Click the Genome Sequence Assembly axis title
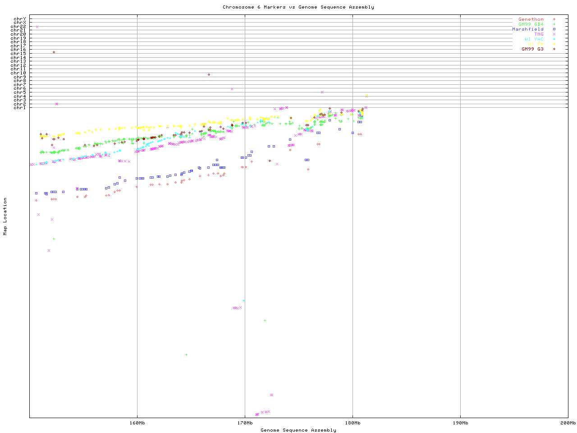The image size is (577, 433). tap(298, 430)
